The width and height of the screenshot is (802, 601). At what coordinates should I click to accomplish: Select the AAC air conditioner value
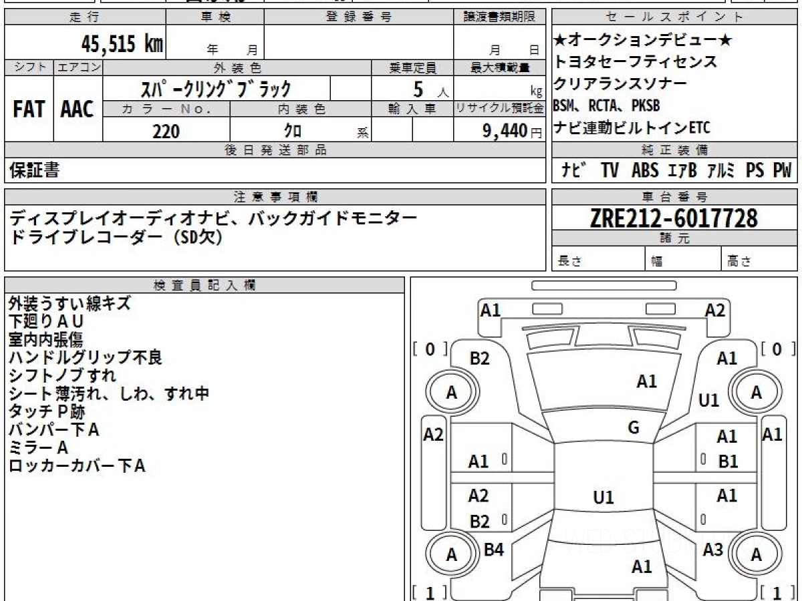[78, 109]
